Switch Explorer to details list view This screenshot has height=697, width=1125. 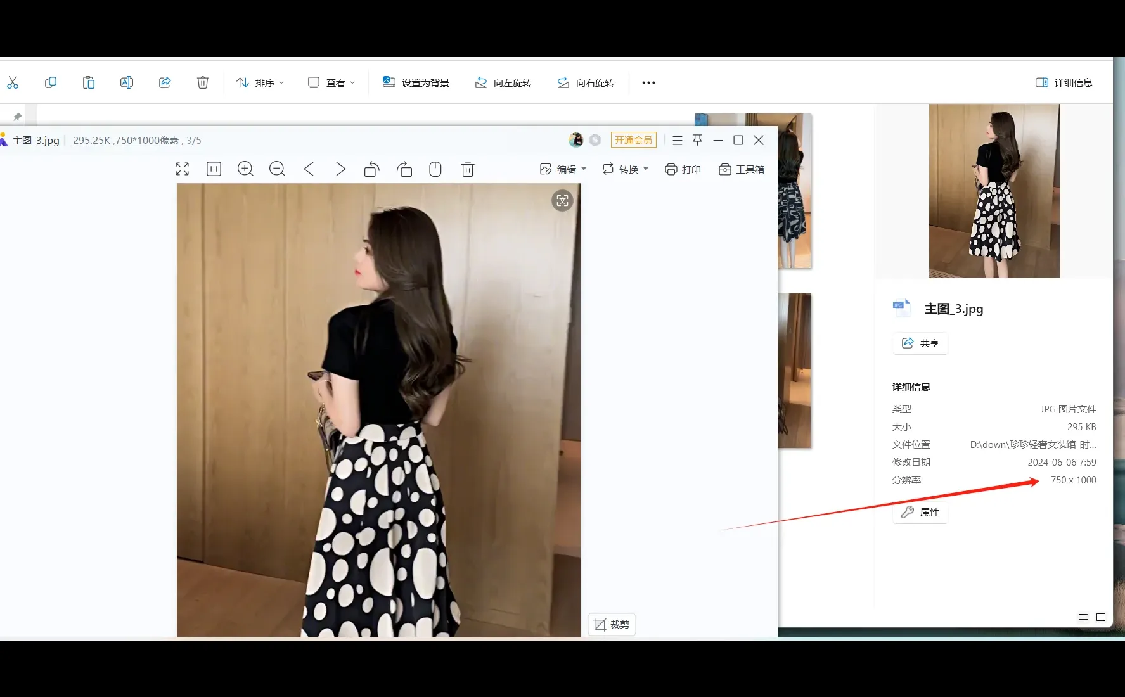click(x=1083, y=618)
